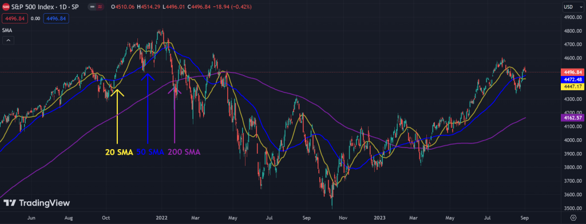Click the red S&P 500 symbol logo
Image resolution: width=586 pixels, height=224 pixels.
click(x=6, y=7)
